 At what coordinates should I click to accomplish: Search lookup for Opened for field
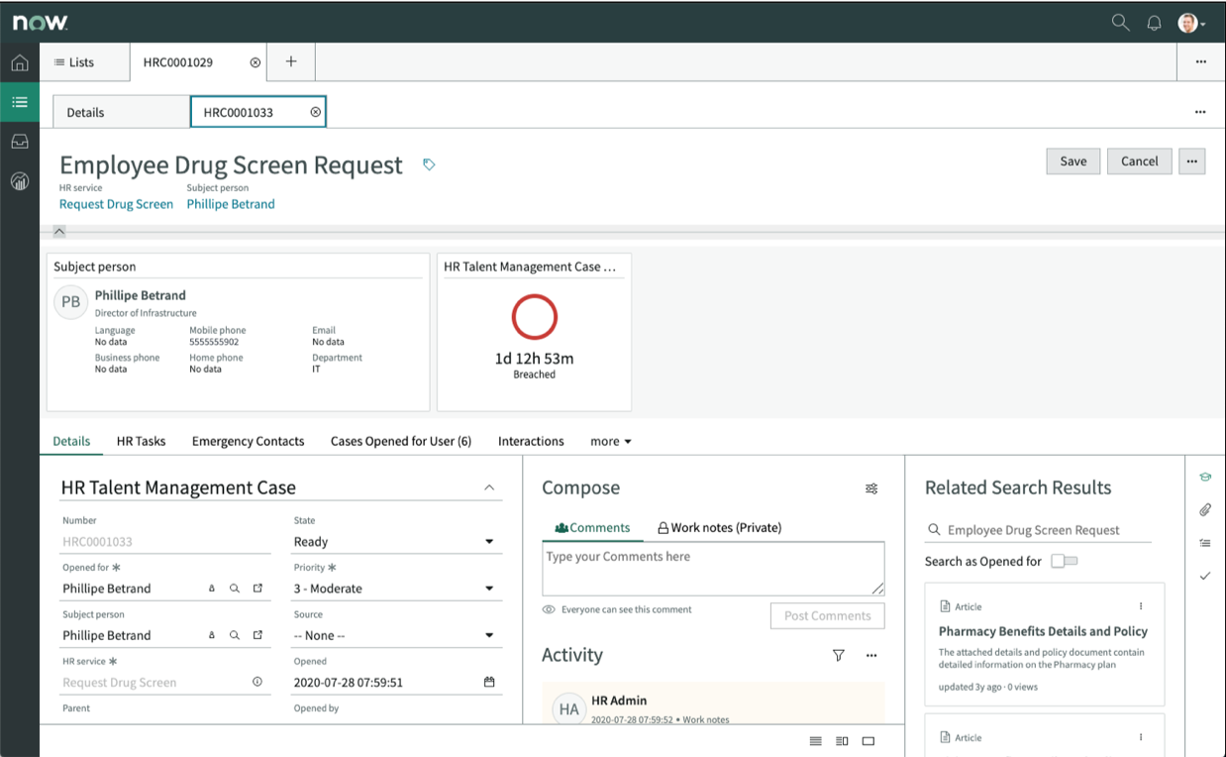[235, 589]
